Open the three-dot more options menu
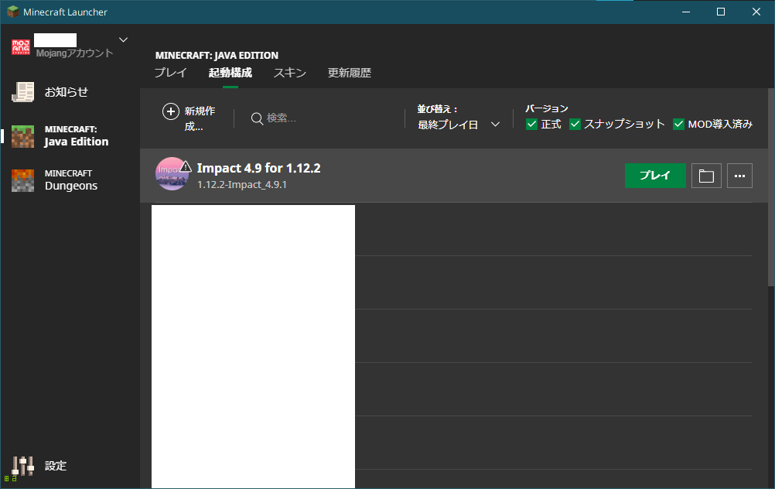This screenshot has width=775, height=489. [x=739, y=176]
